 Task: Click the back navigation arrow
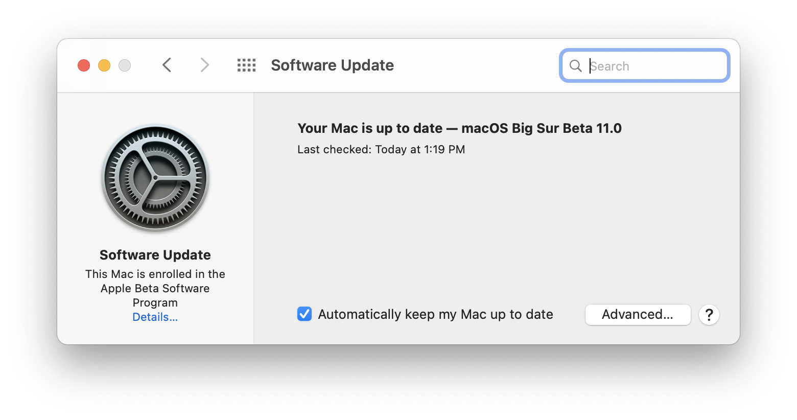pyautogui.click(x=167, y=65)
